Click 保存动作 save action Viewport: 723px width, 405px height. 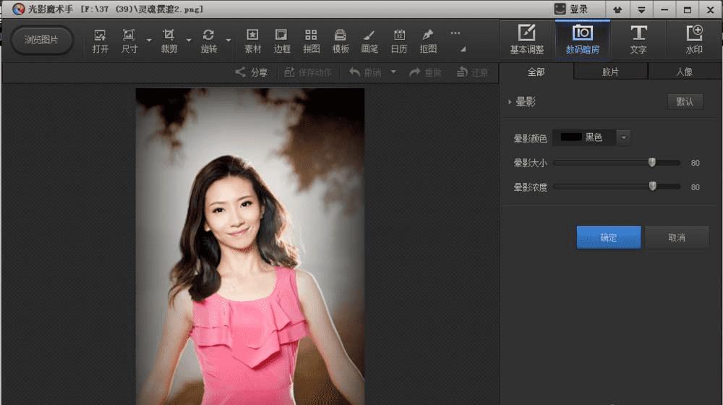coord(307,72)
